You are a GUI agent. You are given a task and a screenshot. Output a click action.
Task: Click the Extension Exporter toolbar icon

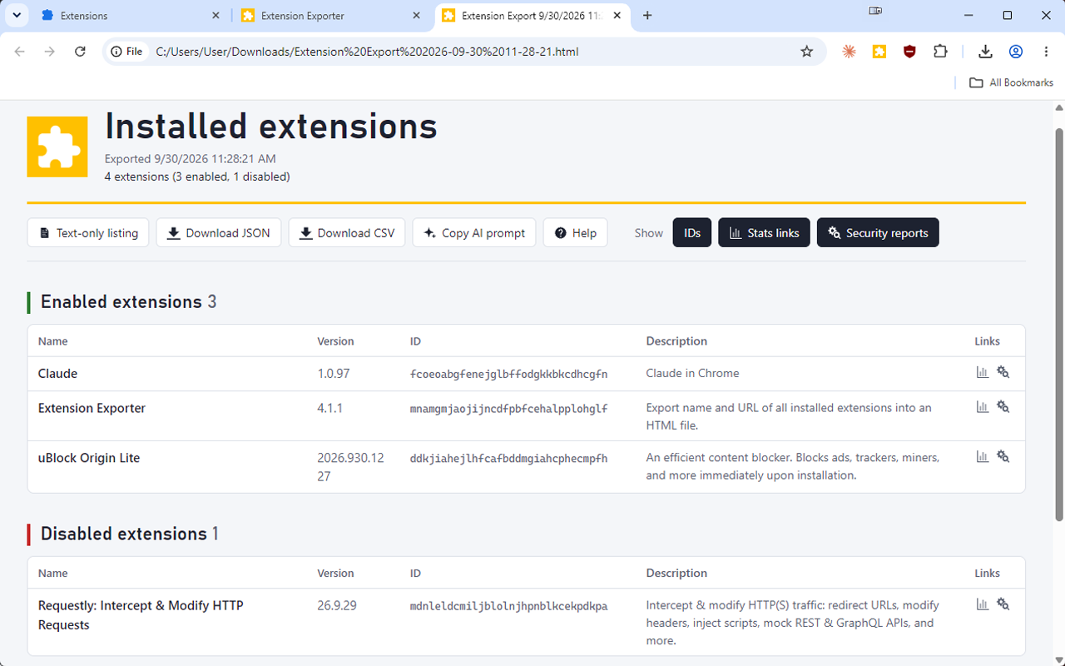point(879,52)
